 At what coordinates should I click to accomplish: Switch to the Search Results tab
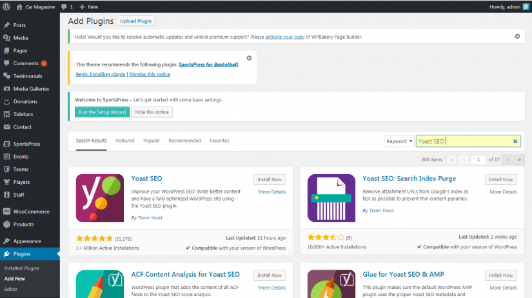(92, 141)
